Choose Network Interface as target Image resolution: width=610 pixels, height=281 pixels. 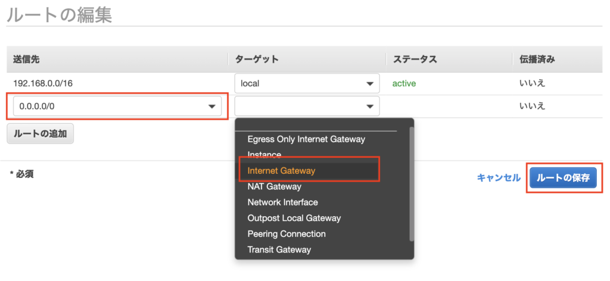[282, 202]
